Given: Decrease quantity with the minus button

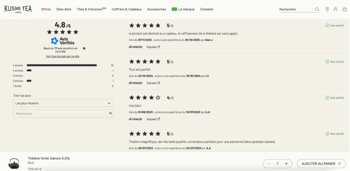Looking at the screenshot, I should 269,163.
